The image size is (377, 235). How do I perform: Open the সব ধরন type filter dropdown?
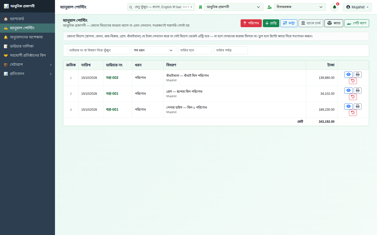click(154, 50)
